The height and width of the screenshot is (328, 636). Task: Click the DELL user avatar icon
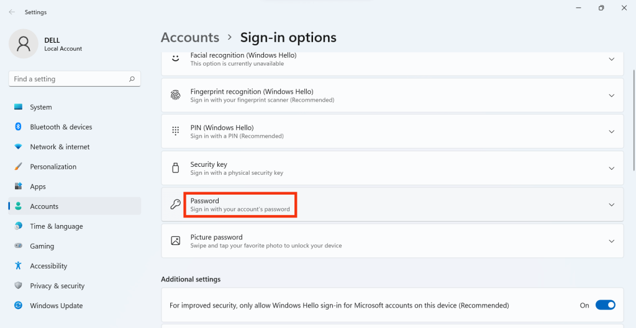point(24,44)
